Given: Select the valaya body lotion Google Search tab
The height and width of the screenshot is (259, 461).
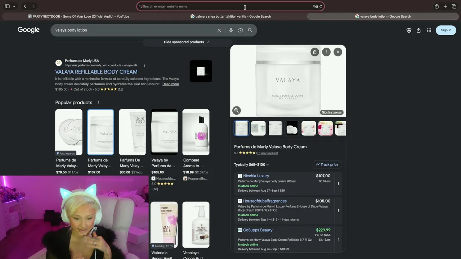Looking at the screenshot, I should click(x=383, y=16).
